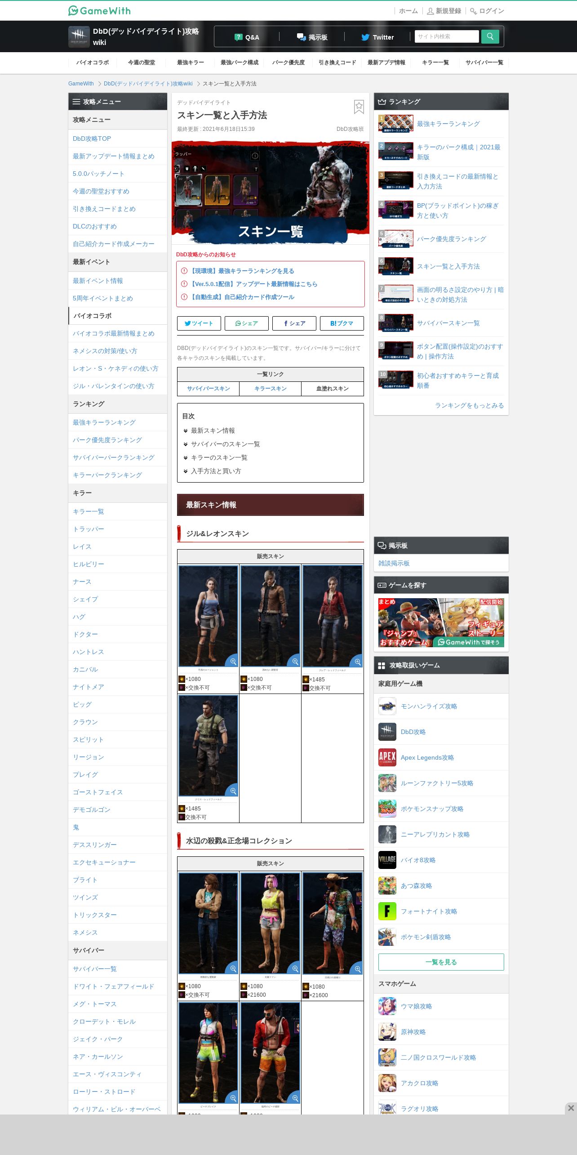Screen dimensions: 577x1155
Task: Select 血塗れスキン list tab
Action: click(333, 389)
